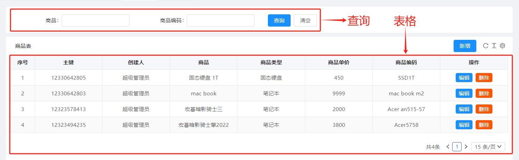The width and height of the screenshot is (519, 160).
Task: Click the 查询 search button
Action: 279,21
